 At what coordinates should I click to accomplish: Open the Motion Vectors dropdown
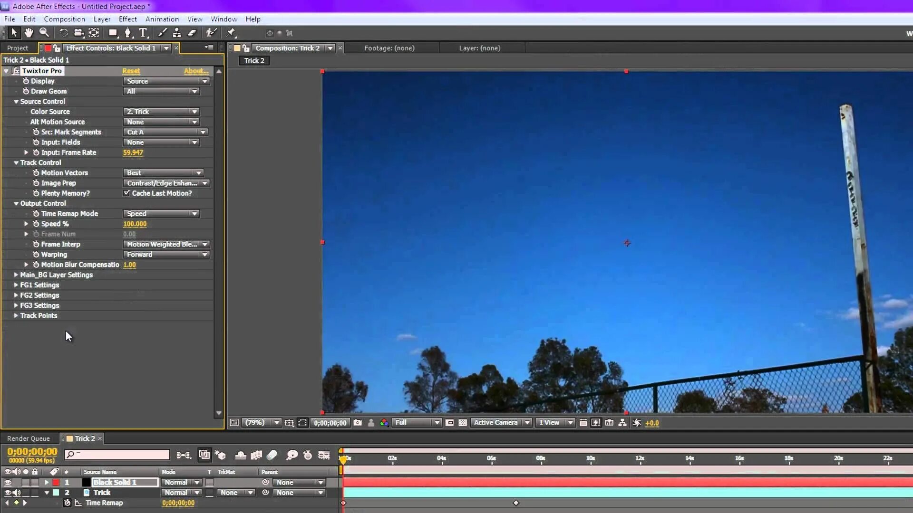click(164, 173)
